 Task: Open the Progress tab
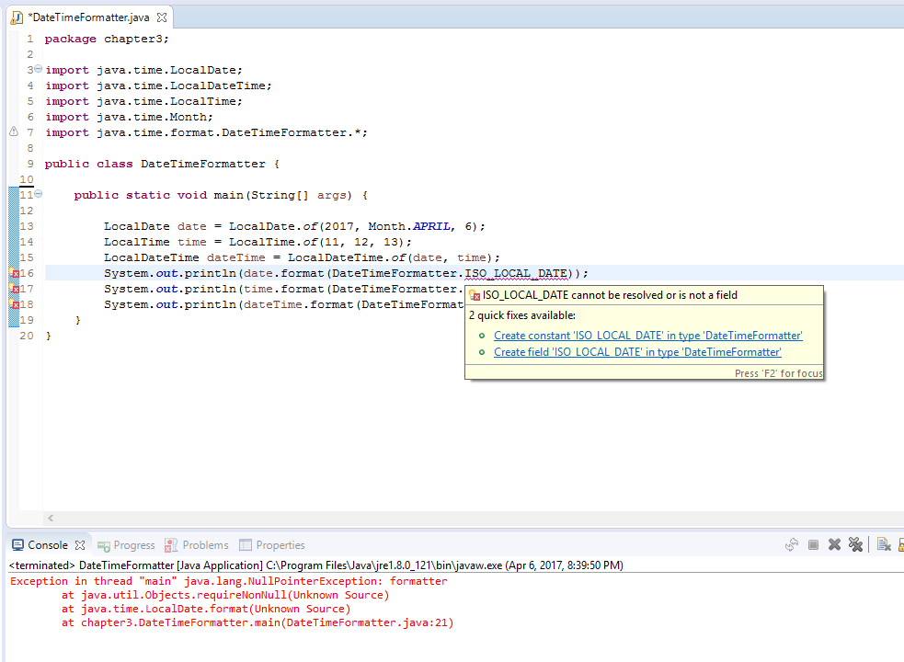click(134, 545)
